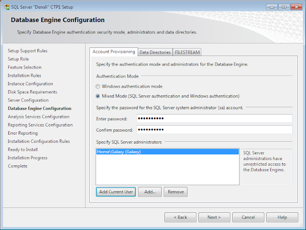Click Setup Support Rules step
The width and height of the screenshot is (306, 230).
(28, 51)
